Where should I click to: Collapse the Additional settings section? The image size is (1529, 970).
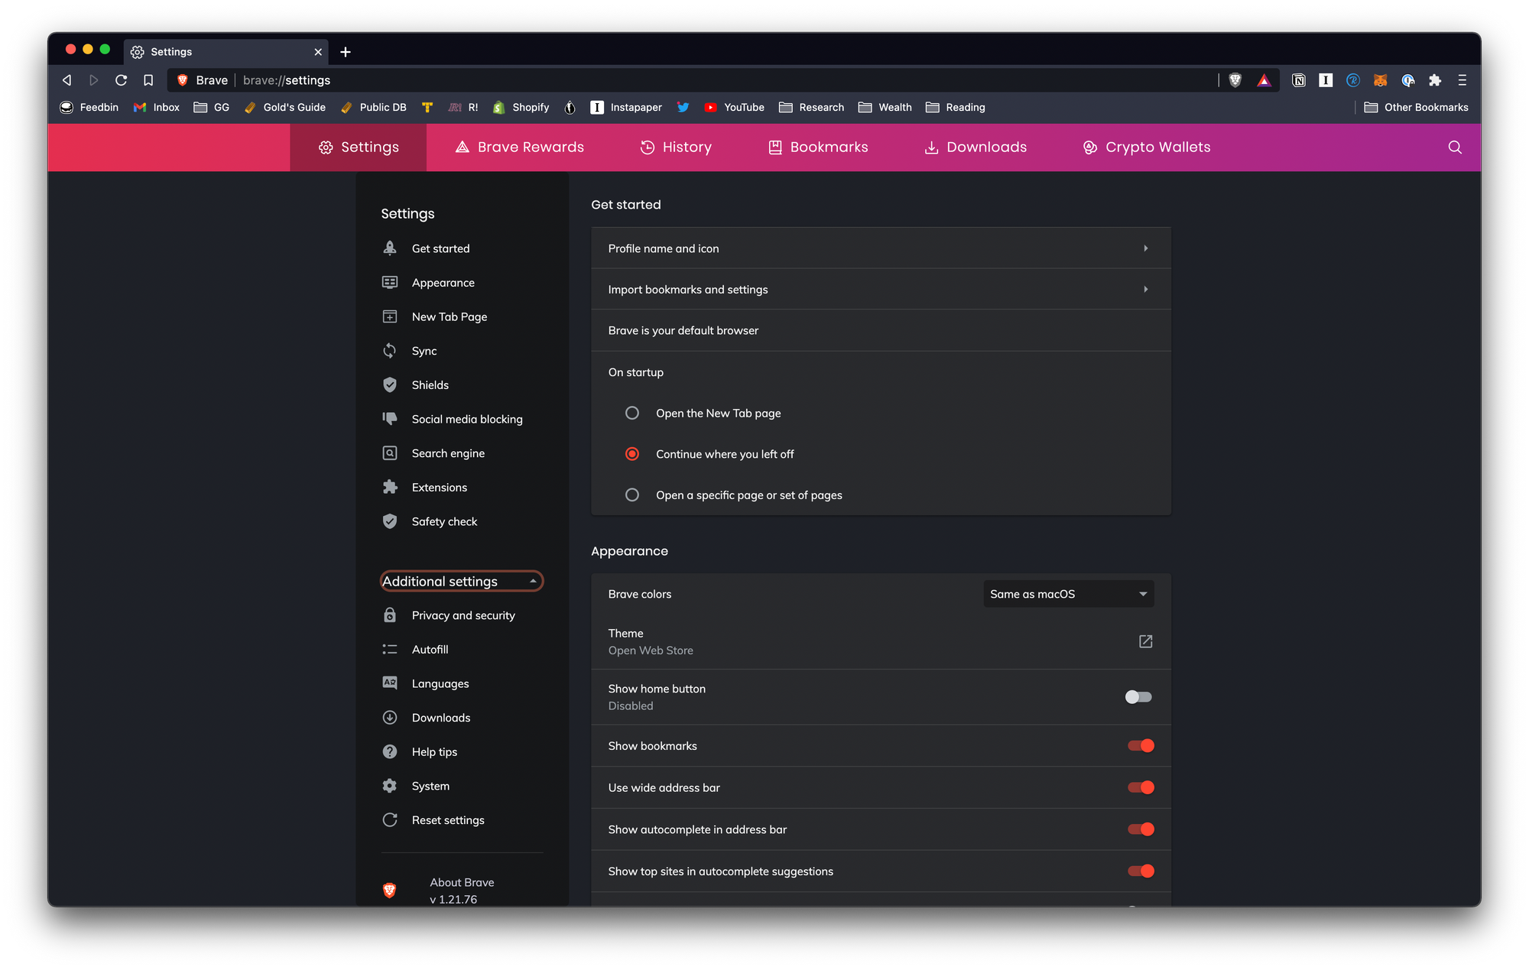pos(461,581)
